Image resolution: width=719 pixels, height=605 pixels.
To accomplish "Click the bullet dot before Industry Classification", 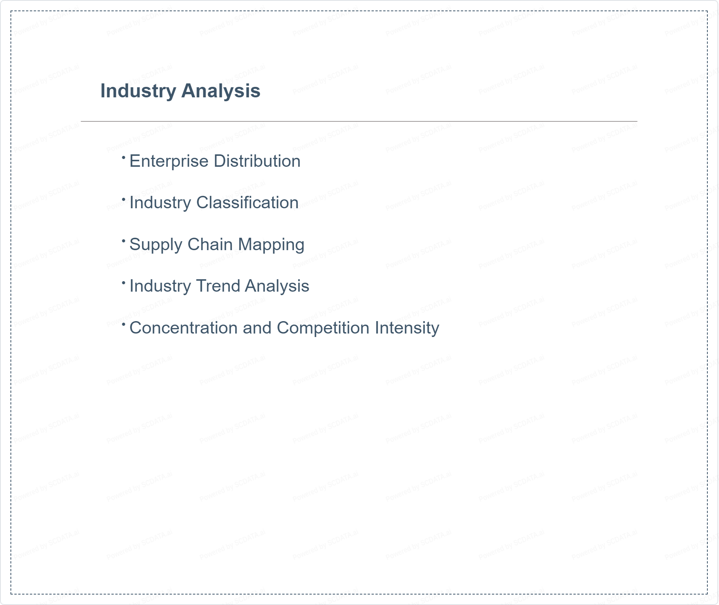I will pyautogui.click(x=124, y=199).
